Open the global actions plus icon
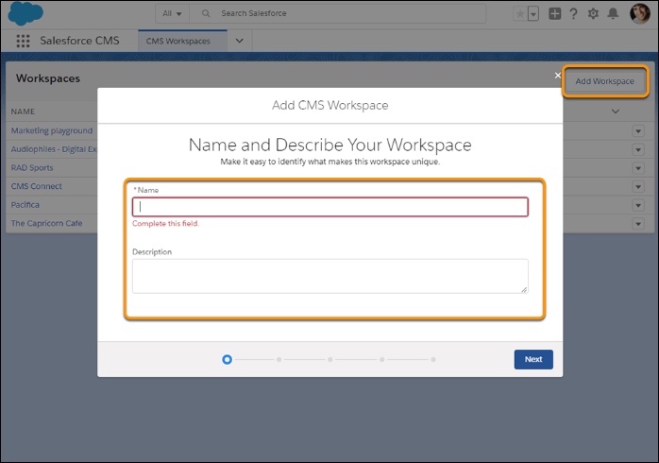This screenshot has width=659, height=463. pyautogui.click(x=555, y=14)
